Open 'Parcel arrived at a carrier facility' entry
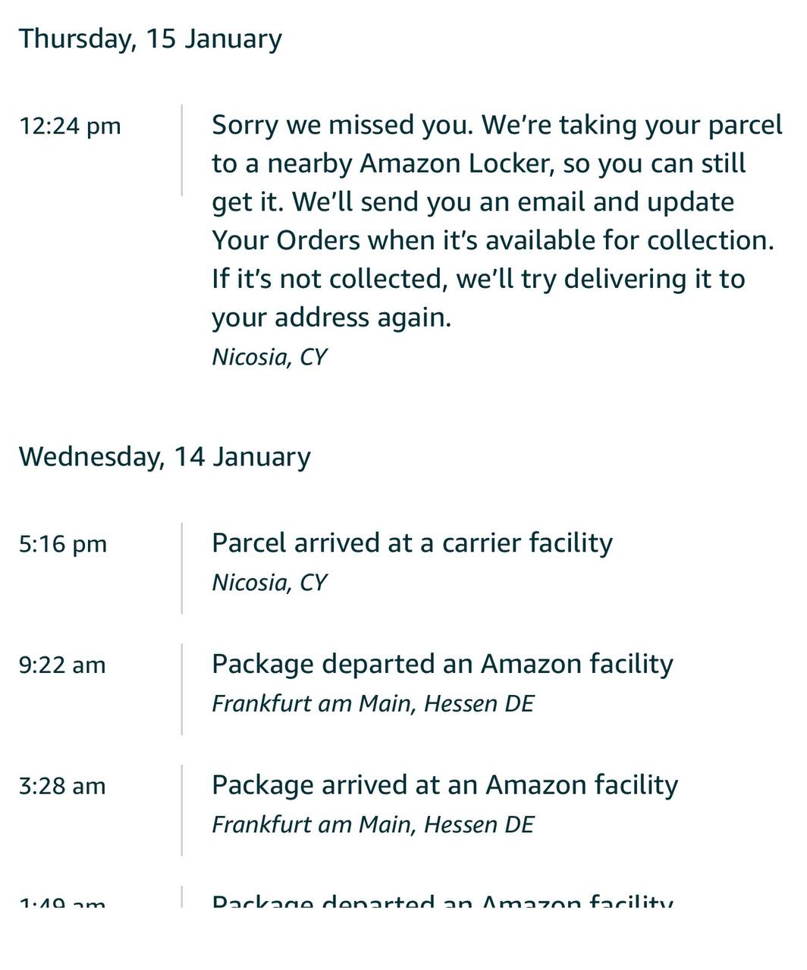807x970 pixels. click(412, 543)
